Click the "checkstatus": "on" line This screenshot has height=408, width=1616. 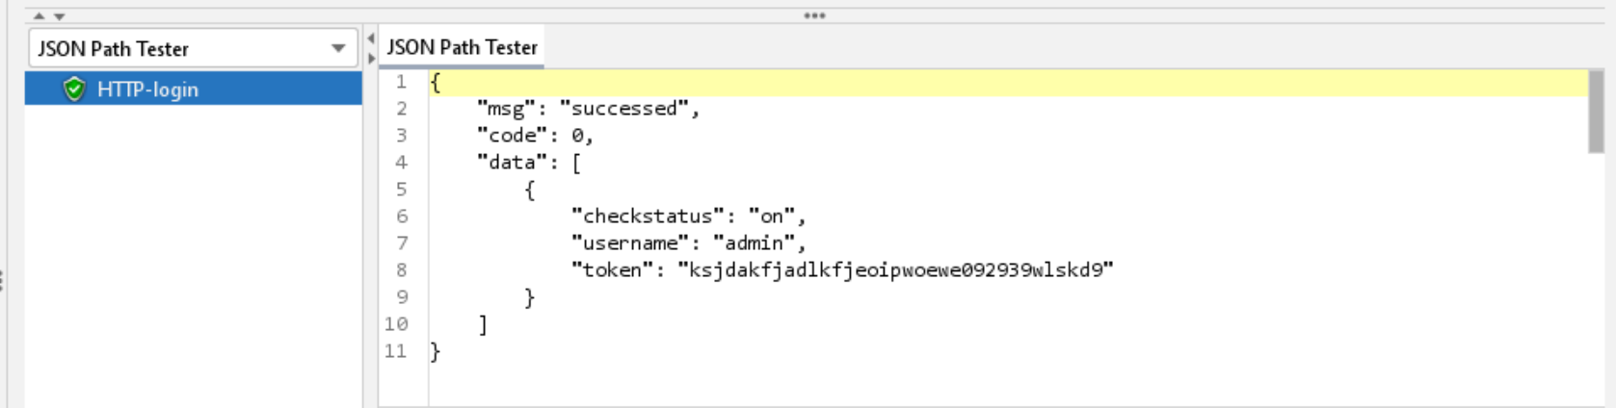(688, 217)
